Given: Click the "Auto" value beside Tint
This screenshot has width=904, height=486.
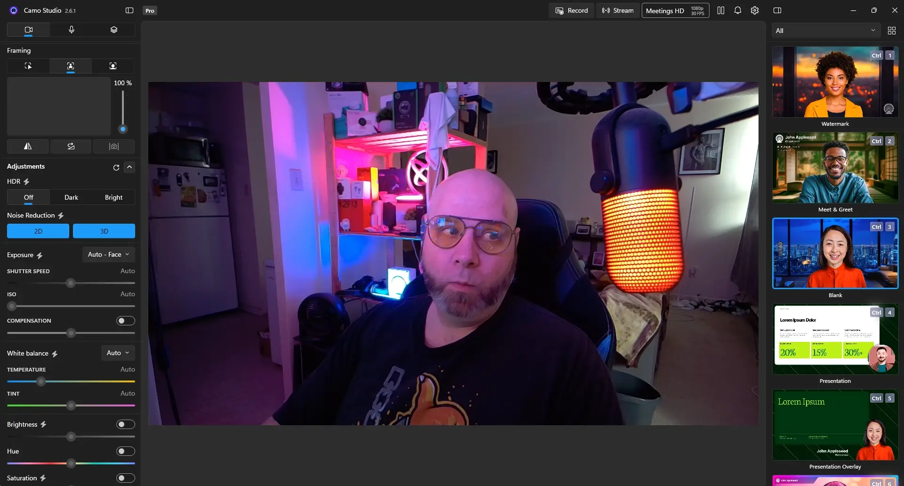Looking at the screenshot, I should 128,393.
